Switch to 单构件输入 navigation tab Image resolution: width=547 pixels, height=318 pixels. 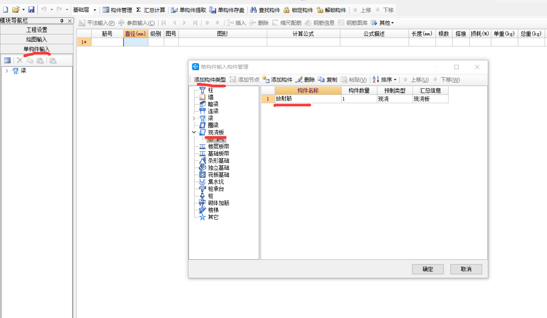[37, 49]
